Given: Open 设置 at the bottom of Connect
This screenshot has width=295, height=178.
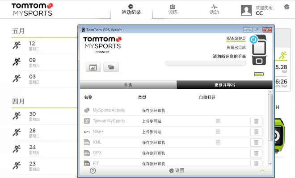Looking at the screenshot, I should [177, 170].
